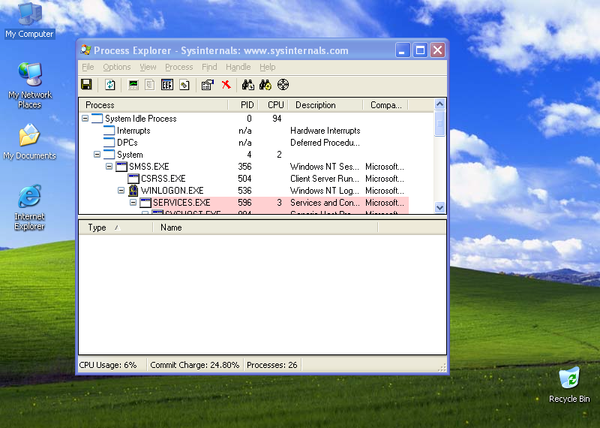Click the 'Hardware Interrupts' description

click(x=325, y=131)
